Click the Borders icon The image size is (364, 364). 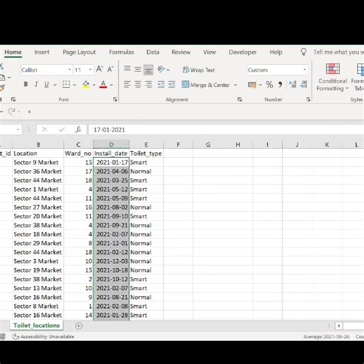click(66, 85)
